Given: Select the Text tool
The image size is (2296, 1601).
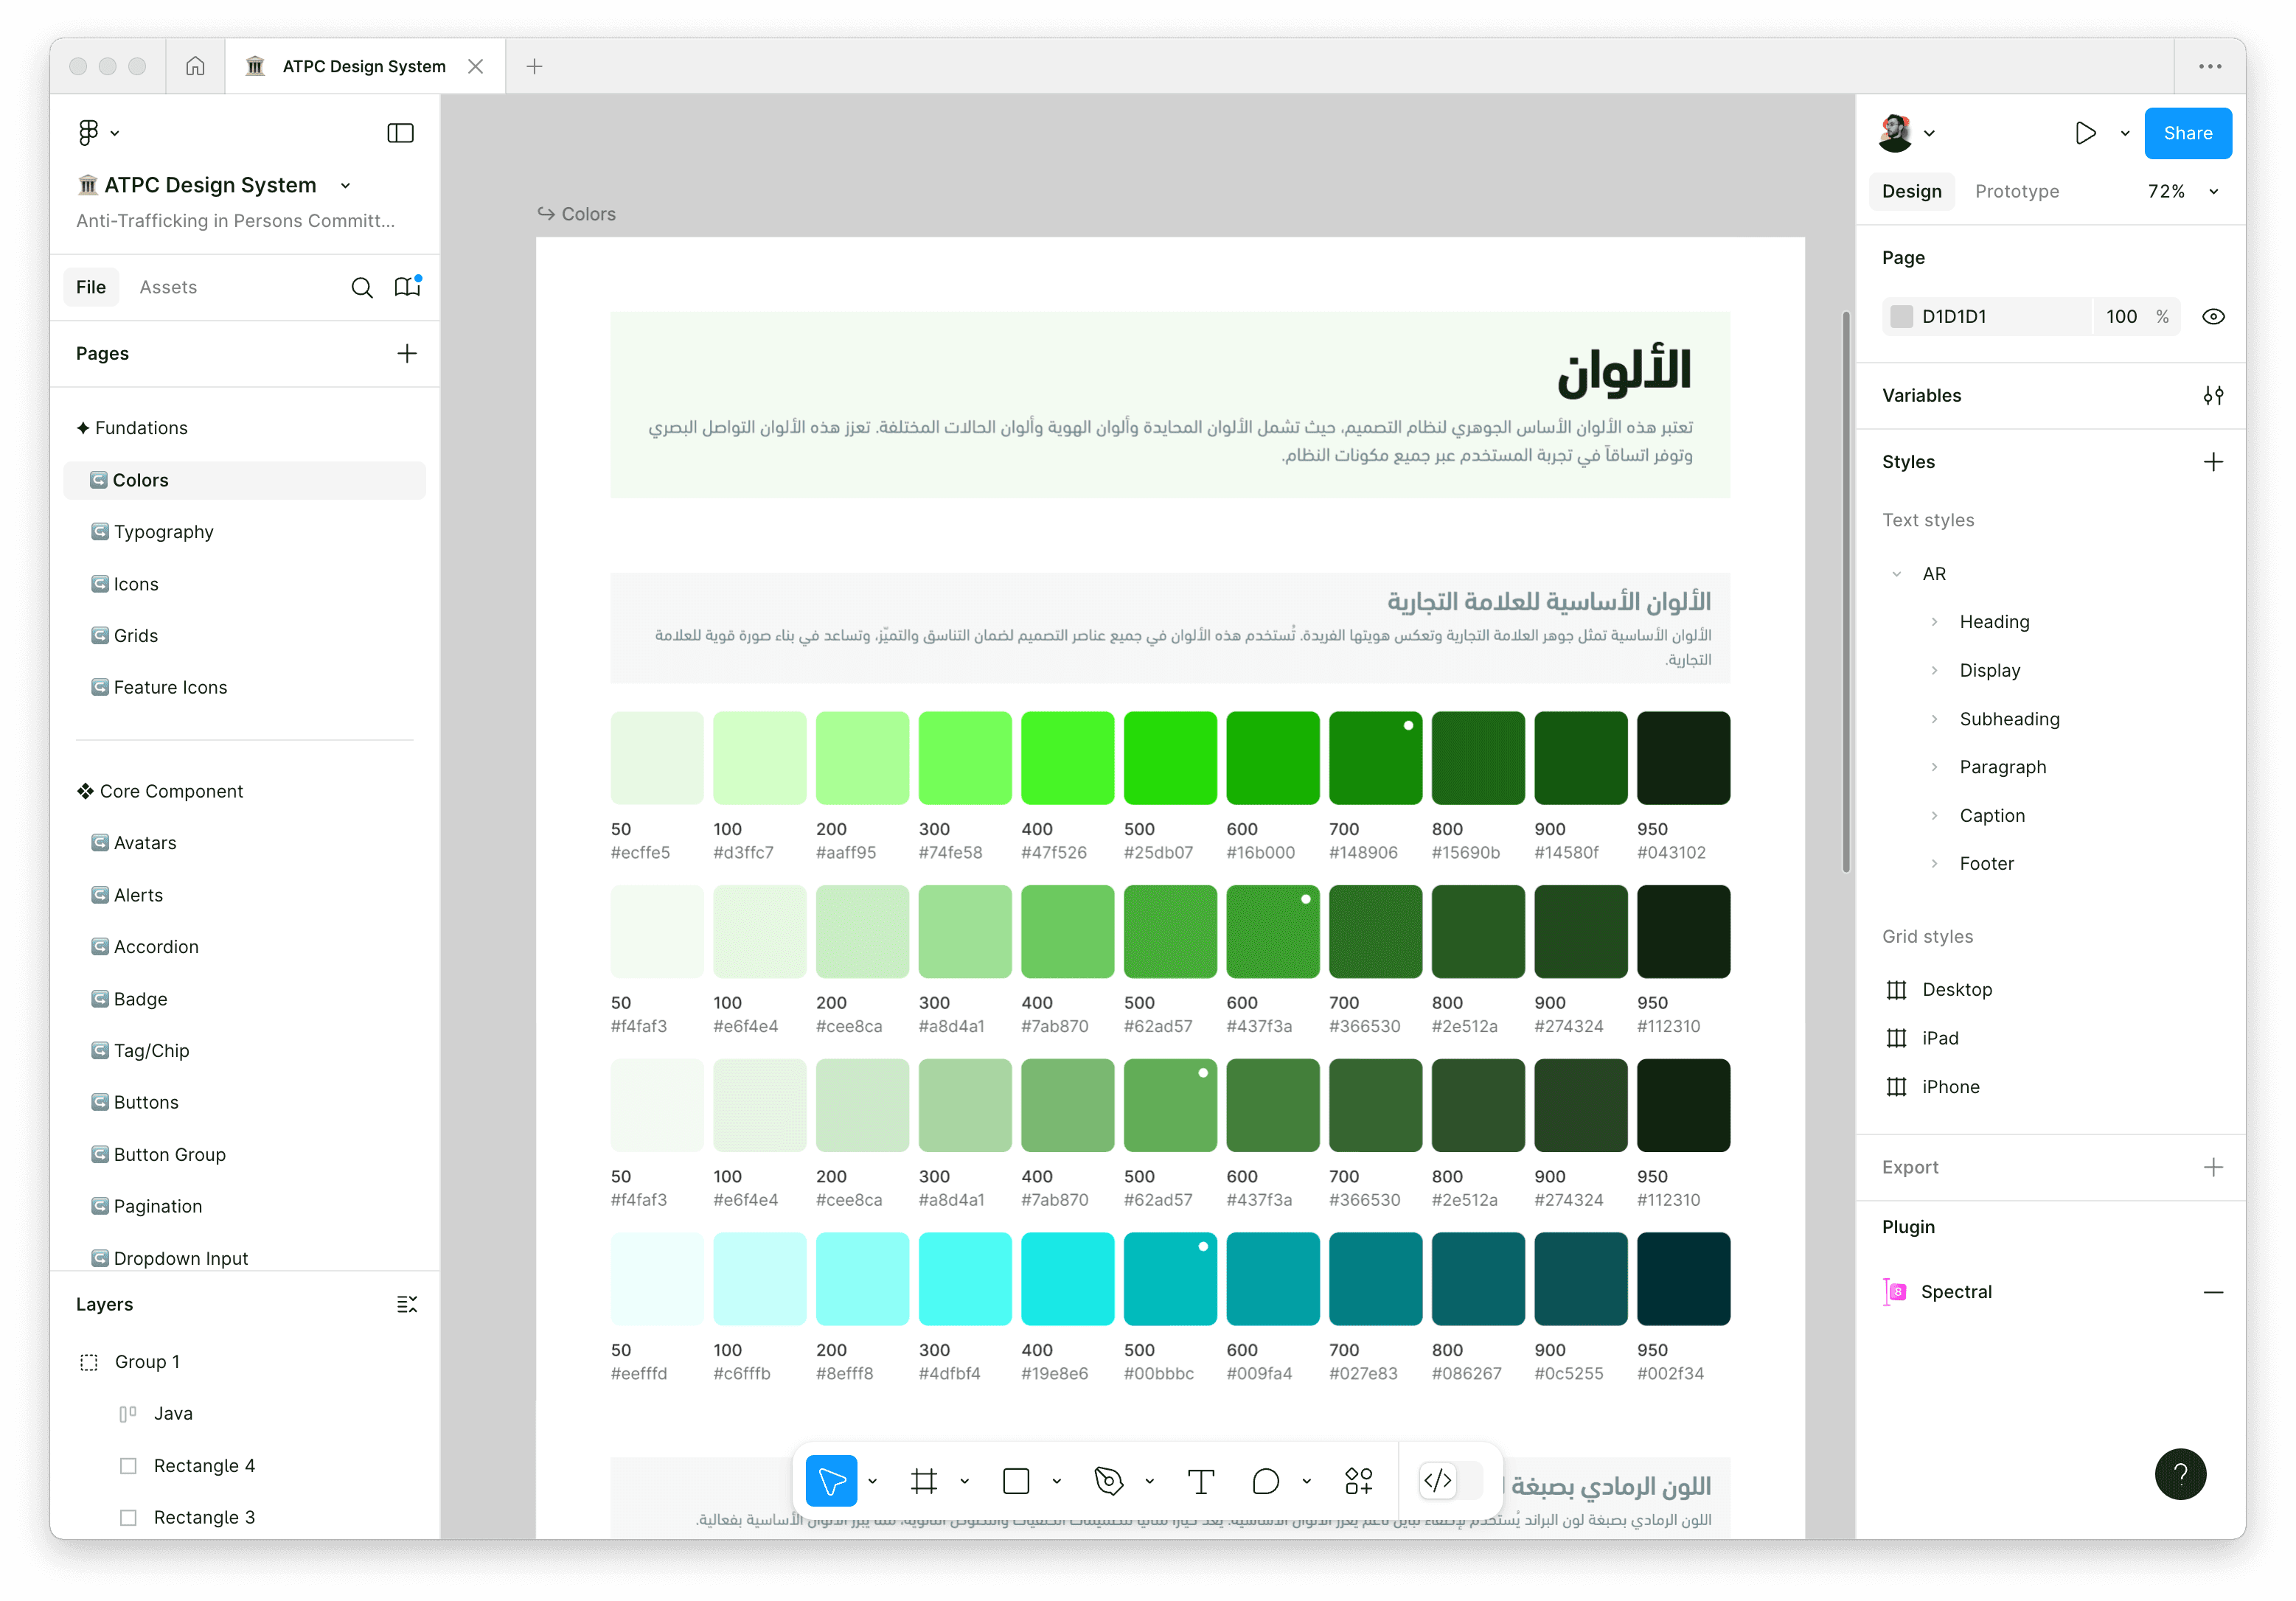Looking at the screenshot, I should point(1200,1481).
